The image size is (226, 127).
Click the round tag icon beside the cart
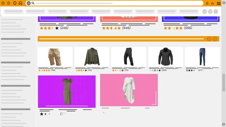[x=216, y=12]
